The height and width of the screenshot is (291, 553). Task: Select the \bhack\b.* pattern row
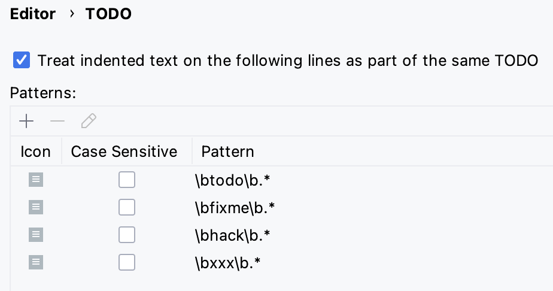click(x=232, y=235)
